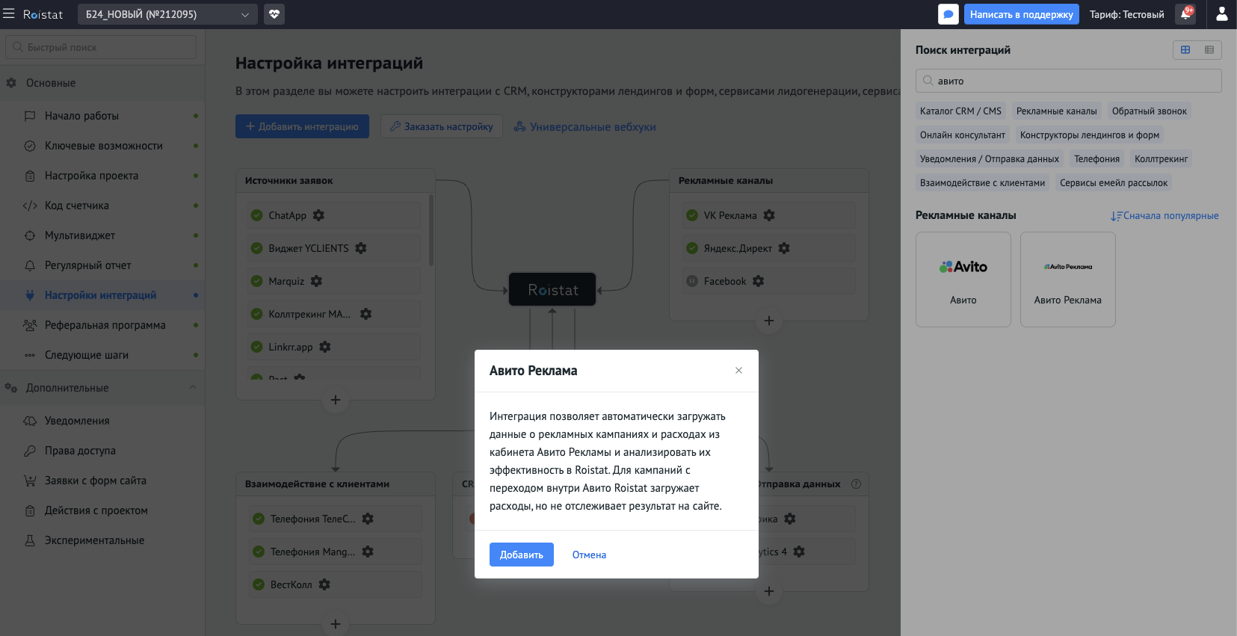1237x636 pixels.
Task: Open Код счетчика menu item
Action: (102, 206)
